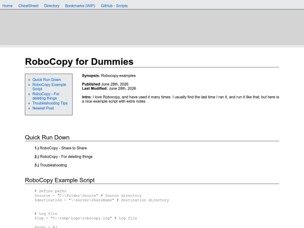Click the Published June 28th date line
The width and height of the screenshot is (304, 228).
(105, 84)
